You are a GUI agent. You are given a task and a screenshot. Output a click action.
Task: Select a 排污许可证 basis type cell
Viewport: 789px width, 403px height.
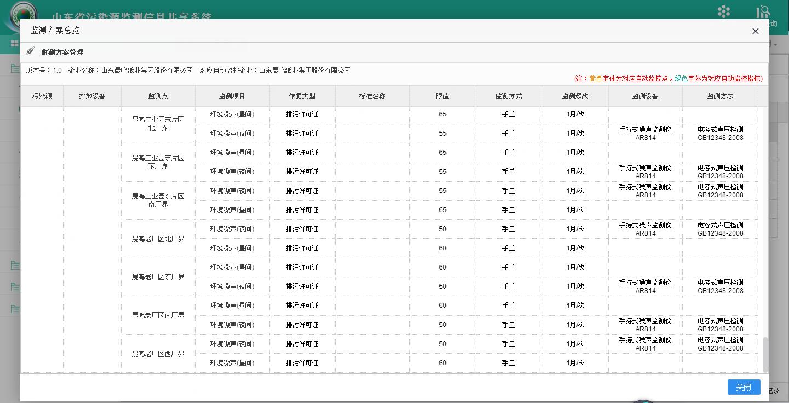click(302, 114)
